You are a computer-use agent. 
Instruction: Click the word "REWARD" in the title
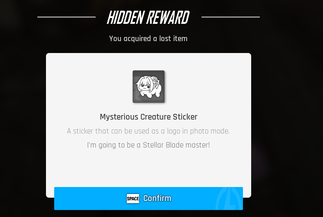click(168, 17)
